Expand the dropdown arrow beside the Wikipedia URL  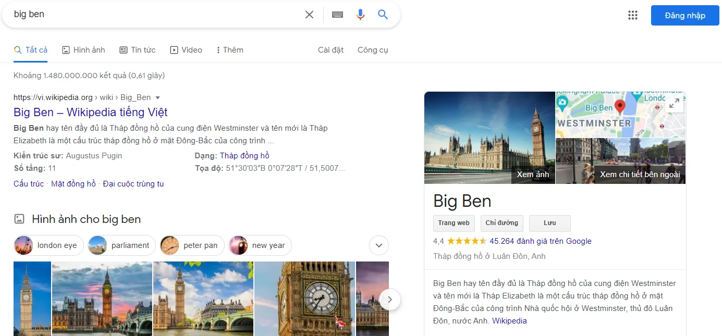click(157, 97)
